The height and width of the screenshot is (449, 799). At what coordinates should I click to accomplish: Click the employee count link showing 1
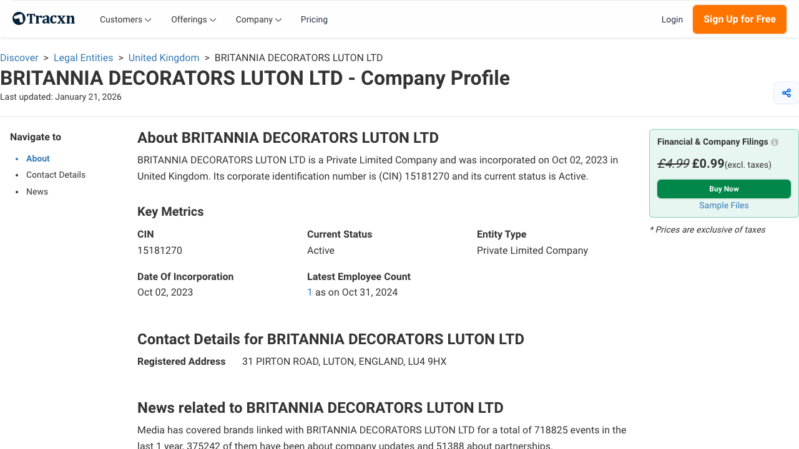tap(309, 292)
